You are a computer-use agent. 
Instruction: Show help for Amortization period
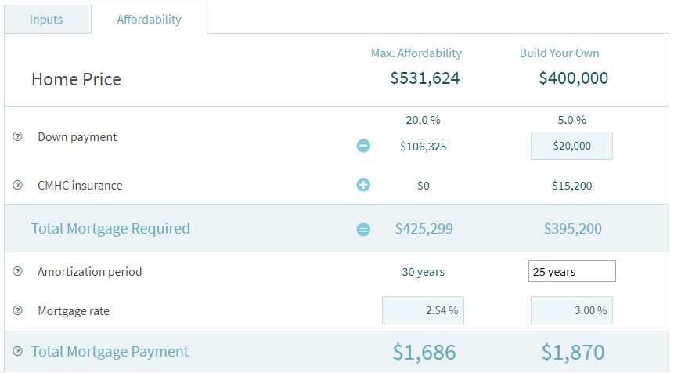pos(17,272)
